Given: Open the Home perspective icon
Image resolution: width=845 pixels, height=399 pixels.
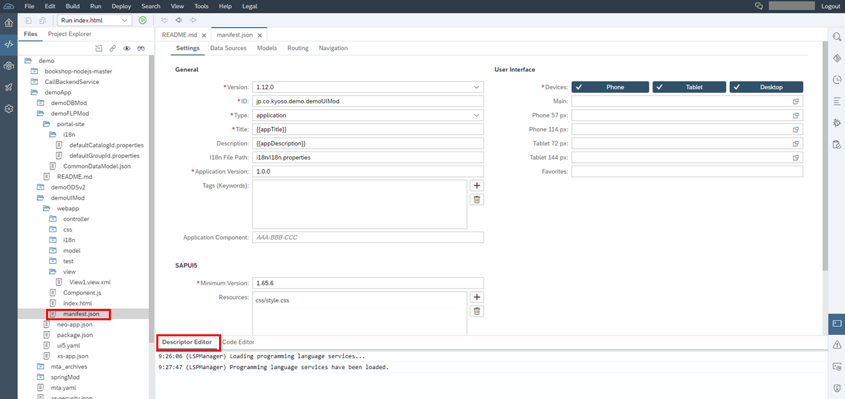Looking at the screenshot, I should [x=9, y=23].
